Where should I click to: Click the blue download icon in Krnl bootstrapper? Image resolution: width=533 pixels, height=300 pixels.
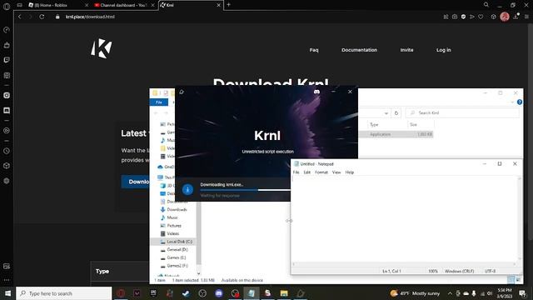point(187,189)
